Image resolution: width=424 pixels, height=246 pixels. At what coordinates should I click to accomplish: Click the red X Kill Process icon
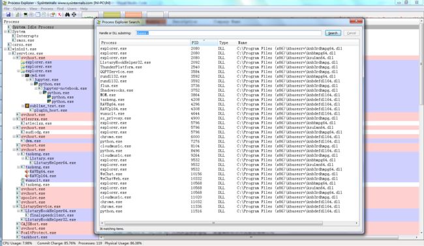(x=59, y=14)
